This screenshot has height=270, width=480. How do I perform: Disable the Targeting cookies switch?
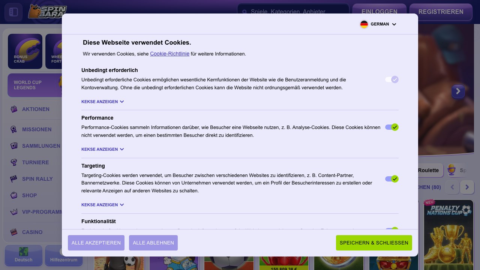pyautogui.click(x=391, y=179)
